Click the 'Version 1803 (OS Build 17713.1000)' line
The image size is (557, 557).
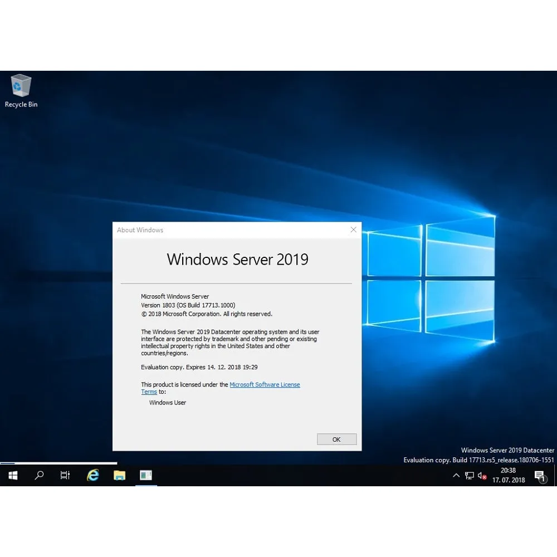pos(188,305)
